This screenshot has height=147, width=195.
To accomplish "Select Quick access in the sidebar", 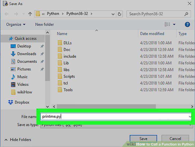I will pos(22,39).
